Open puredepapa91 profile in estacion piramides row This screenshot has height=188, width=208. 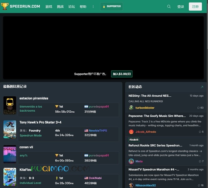(x=99, y=107)
